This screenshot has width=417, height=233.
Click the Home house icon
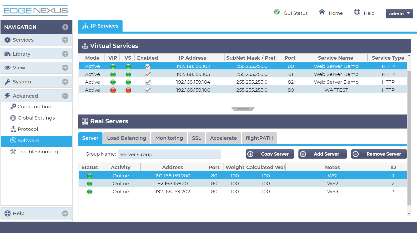[322, 12]
